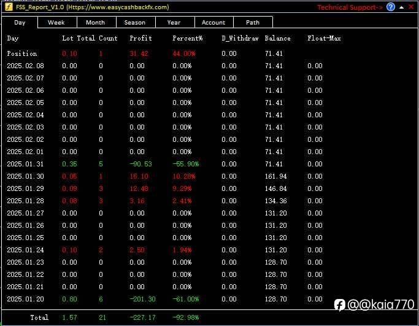Screen dimensions: 419x326
Task: Open the Month tab
Action: pyautogui.click(x=96, y=23)
